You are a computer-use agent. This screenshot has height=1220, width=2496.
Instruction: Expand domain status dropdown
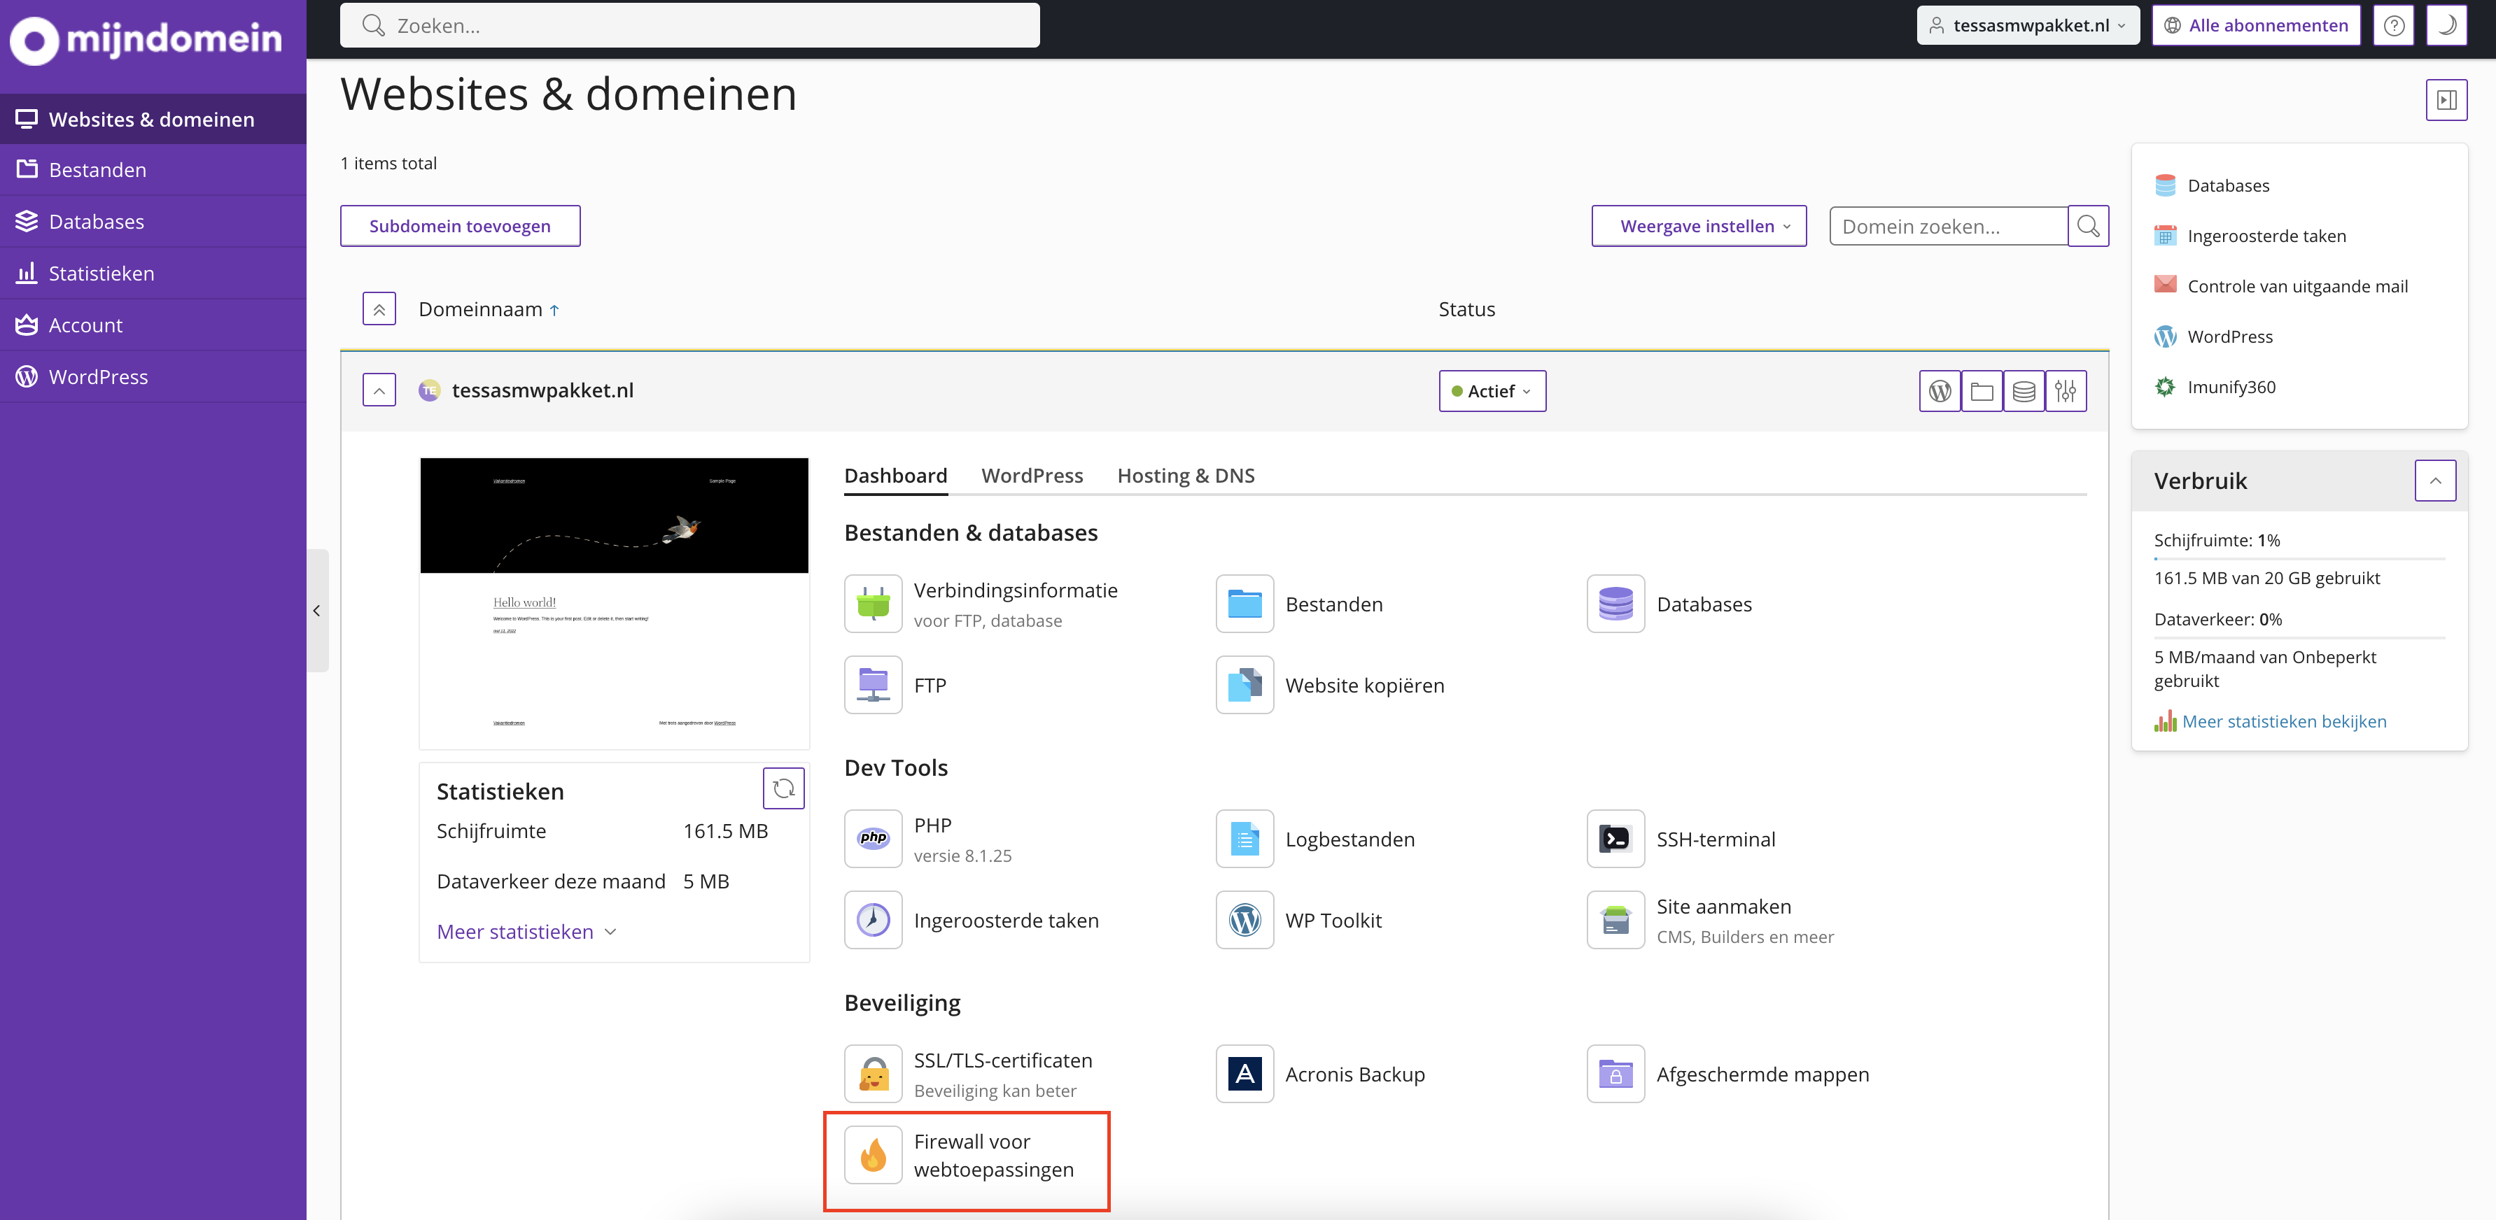[x=1488, y=390]
